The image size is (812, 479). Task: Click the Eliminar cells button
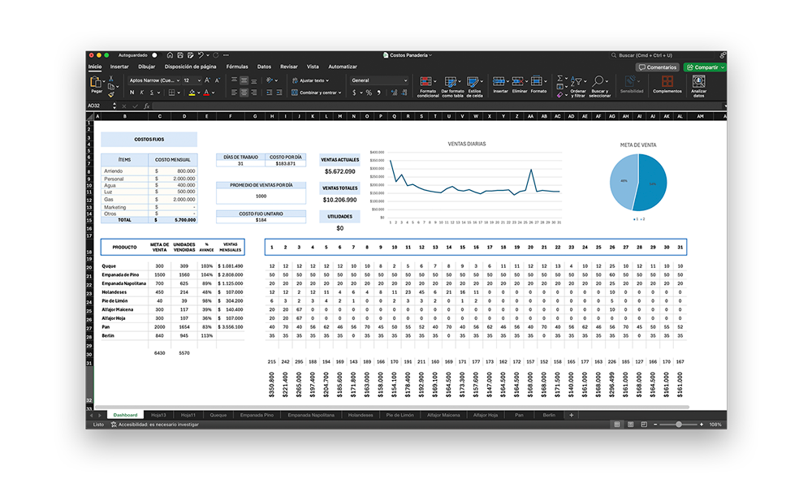pyautogui.click(x=520, y=84)
